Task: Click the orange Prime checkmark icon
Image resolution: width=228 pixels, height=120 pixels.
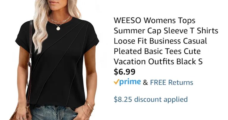Action: (x=117, y=82)
